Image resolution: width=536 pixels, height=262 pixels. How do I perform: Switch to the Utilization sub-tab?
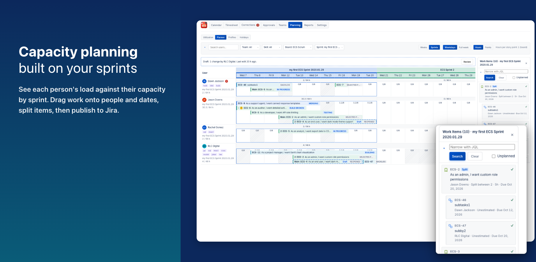pos(208,38)
